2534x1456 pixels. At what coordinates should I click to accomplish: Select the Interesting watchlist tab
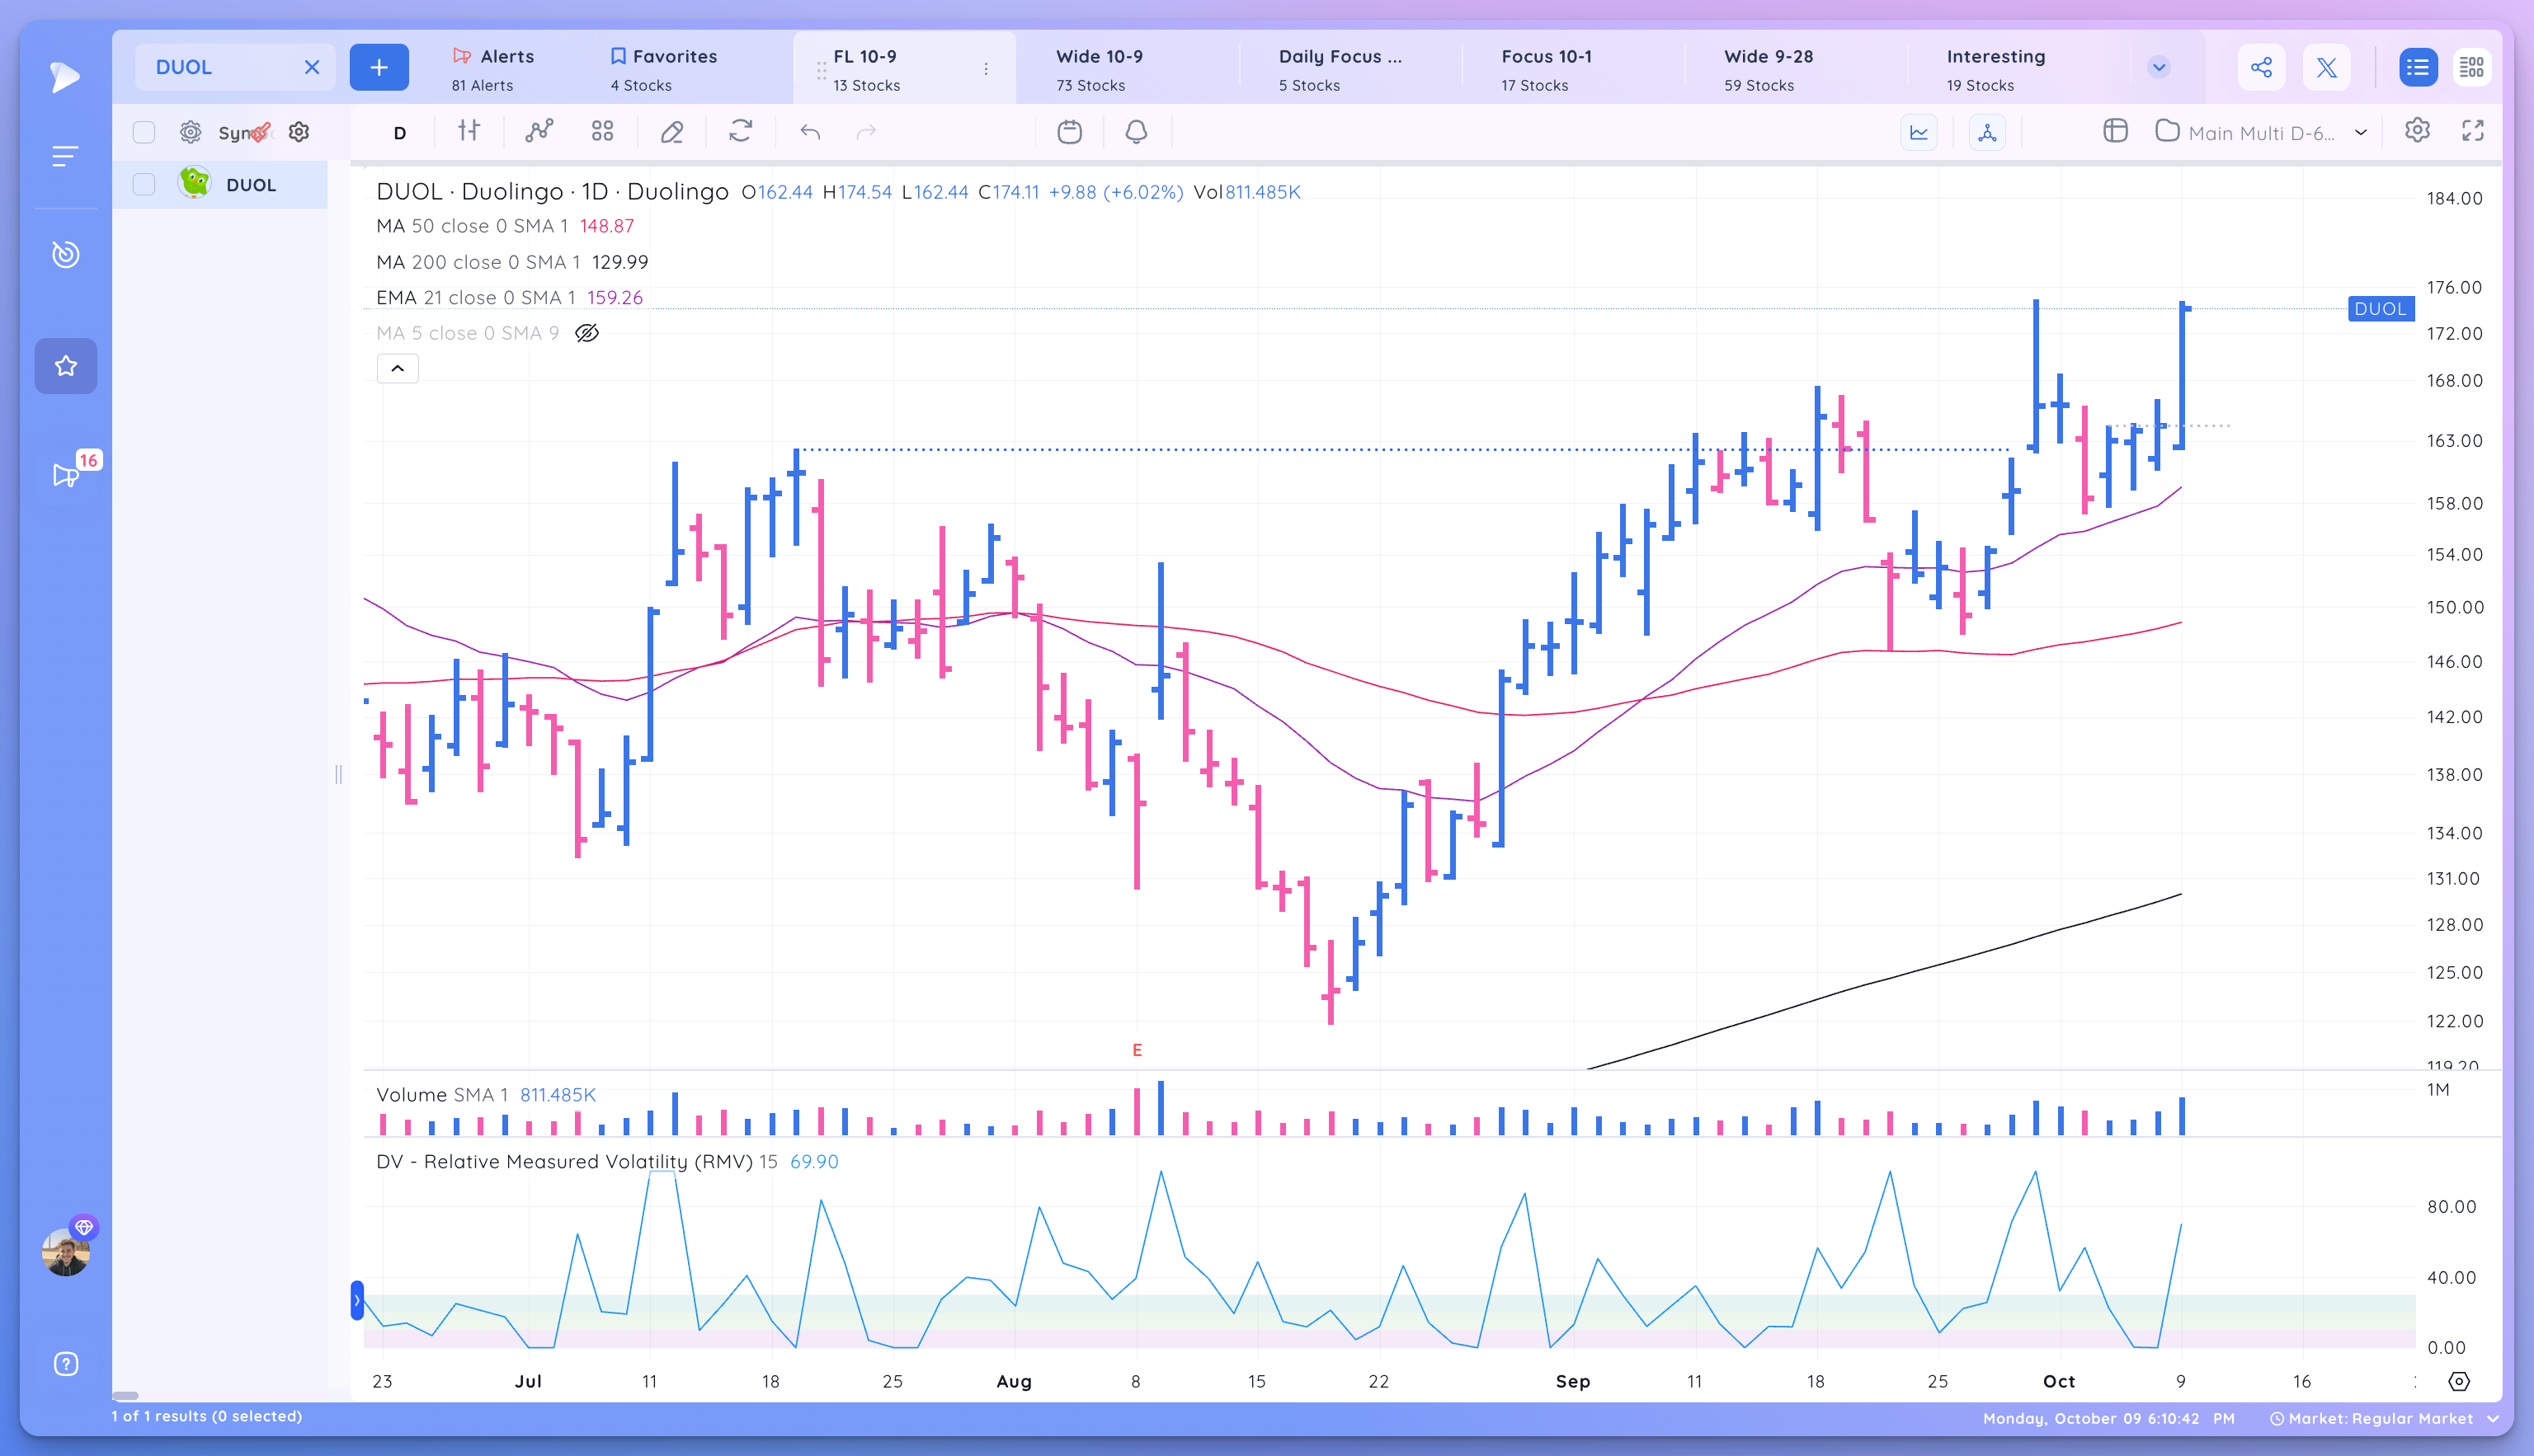tap(1996, 69)
